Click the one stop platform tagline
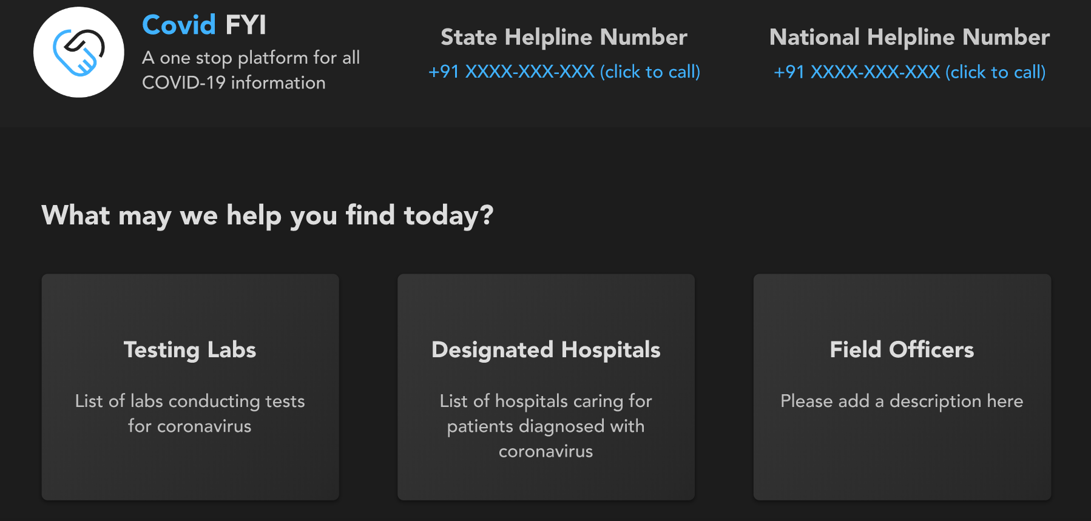The height and width of the screenshot is (521, 1091). (251, 70)
